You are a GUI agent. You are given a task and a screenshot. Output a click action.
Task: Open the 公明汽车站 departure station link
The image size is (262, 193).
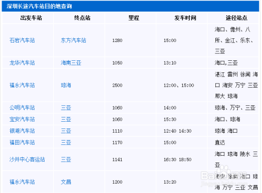coord(22,108)
